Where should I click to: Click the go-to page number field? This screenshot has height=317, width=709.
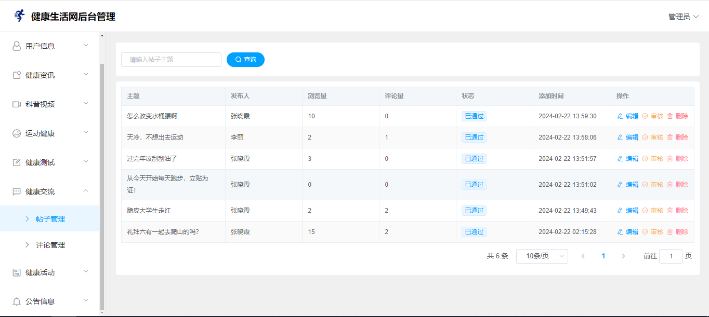click(x=671, y=256)
